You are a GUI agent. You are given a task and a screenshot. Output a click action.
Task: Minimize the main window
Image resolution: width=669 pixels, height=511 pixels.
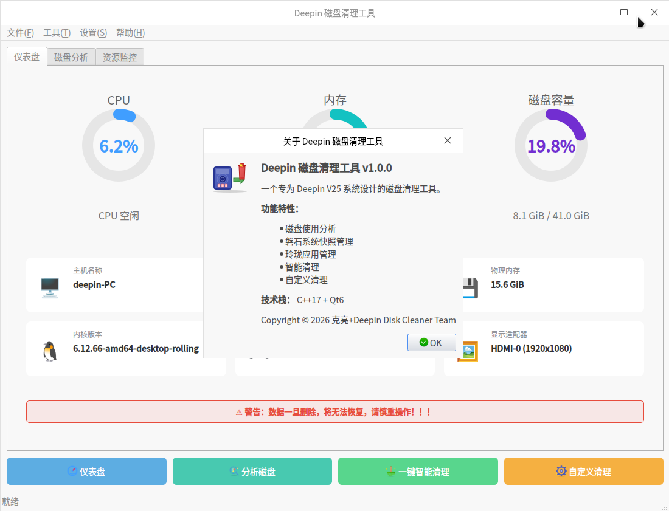pos(594,12)
